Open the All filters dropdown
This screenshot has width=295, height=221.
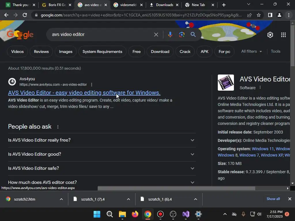click(x=251, y=51)
